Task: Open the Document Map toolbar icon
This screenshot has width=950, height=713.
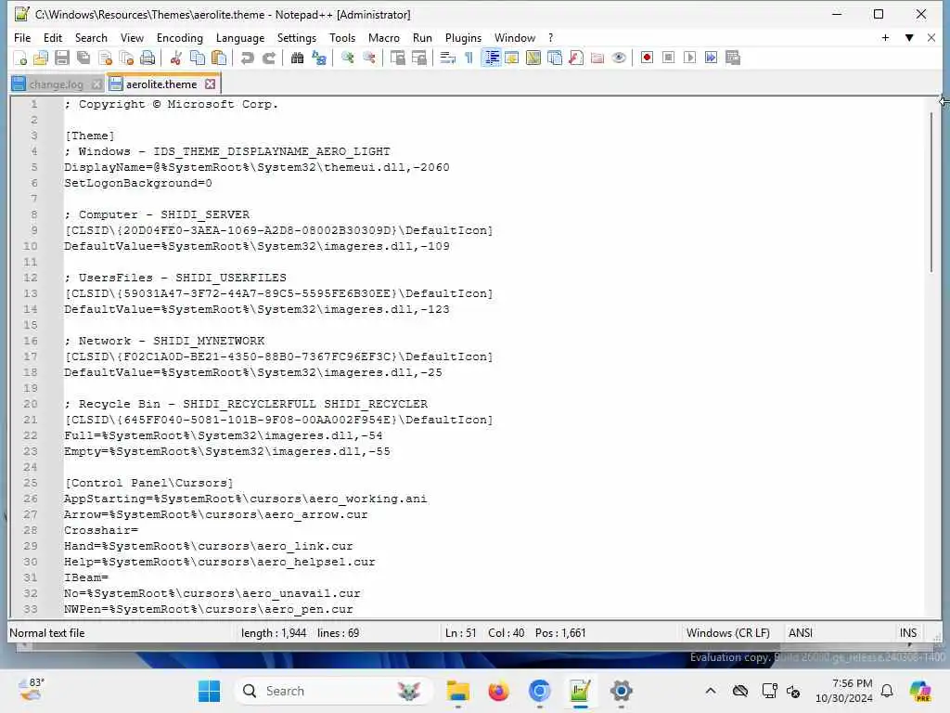Action: click(533, 58)
